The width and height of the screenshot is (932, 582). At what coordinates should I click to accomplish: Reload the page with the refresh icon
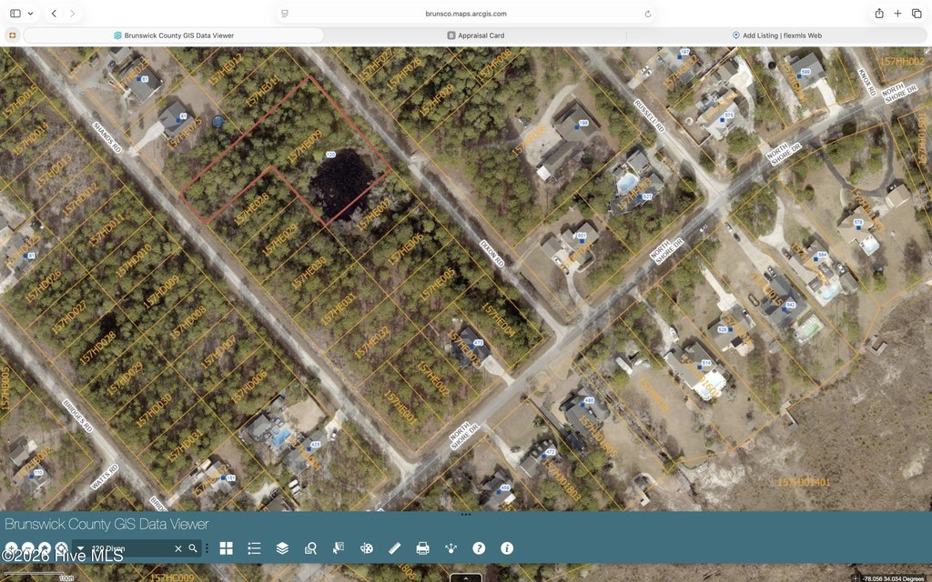[x=648, y=14]
